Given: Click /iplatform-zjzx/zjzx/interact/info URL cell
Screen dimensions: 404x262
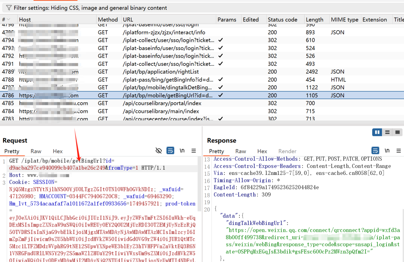Looking at the screenshot, I should coord(164,33).
